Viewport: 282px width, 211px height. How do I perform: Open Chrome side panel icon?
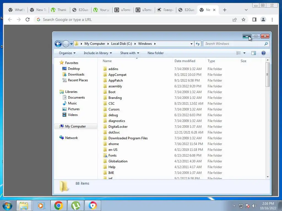pyautogui.click(x=254, y=20)
